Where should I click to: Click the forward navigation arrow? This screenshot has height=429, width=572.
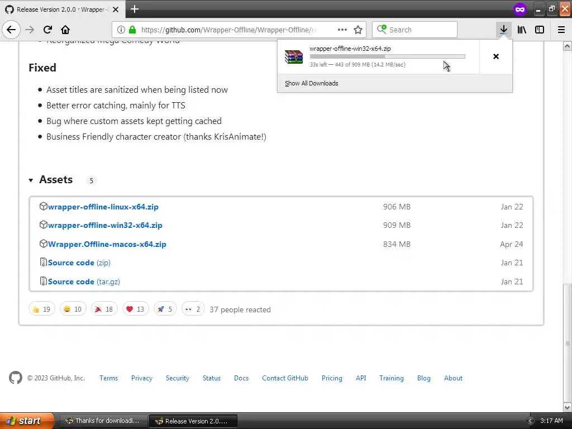coord(30,30)
